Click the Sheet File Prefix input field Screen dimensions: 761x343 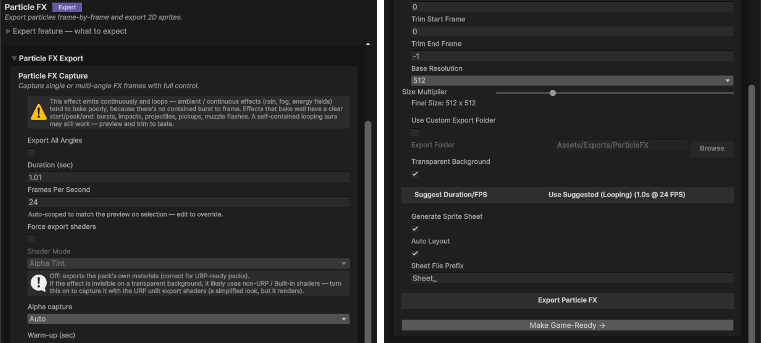(572, 278)
